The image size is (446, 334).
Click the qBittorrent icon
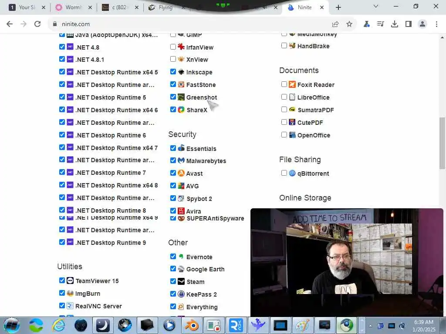(292, 173)
